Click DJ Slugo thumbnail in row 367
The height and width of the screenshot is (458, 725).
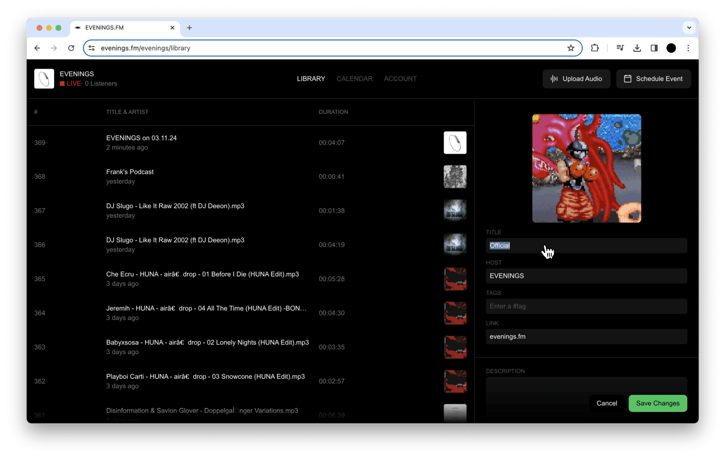455,210
